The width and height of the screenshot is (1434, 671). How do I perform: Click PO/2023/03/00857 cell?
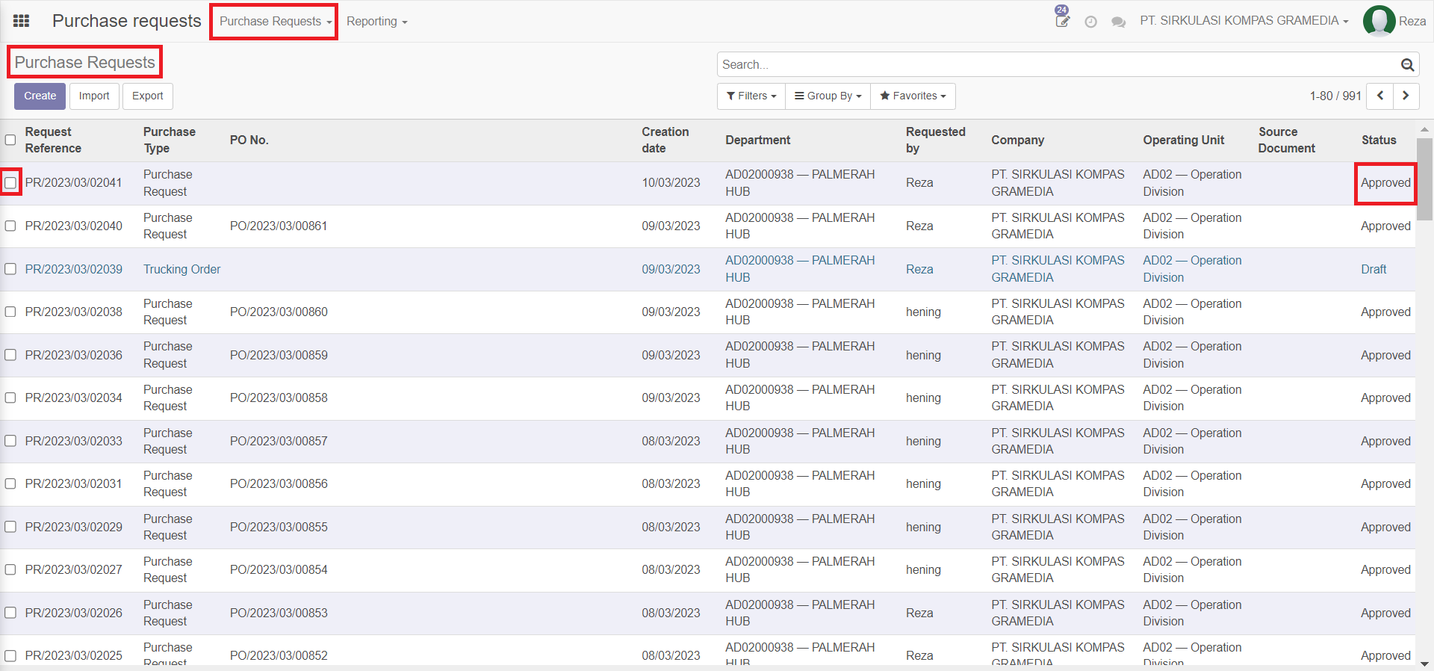(x=279, y=441)
